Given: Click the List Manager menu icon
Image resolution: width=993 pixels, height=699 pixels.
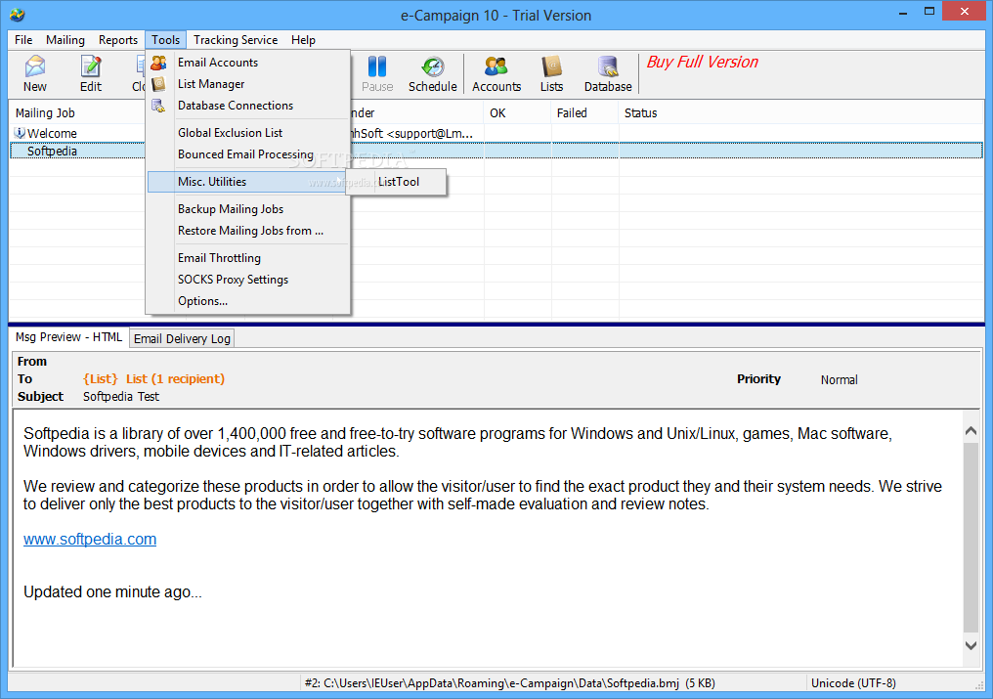Looking at the screenshot, I should click(158, 84).
